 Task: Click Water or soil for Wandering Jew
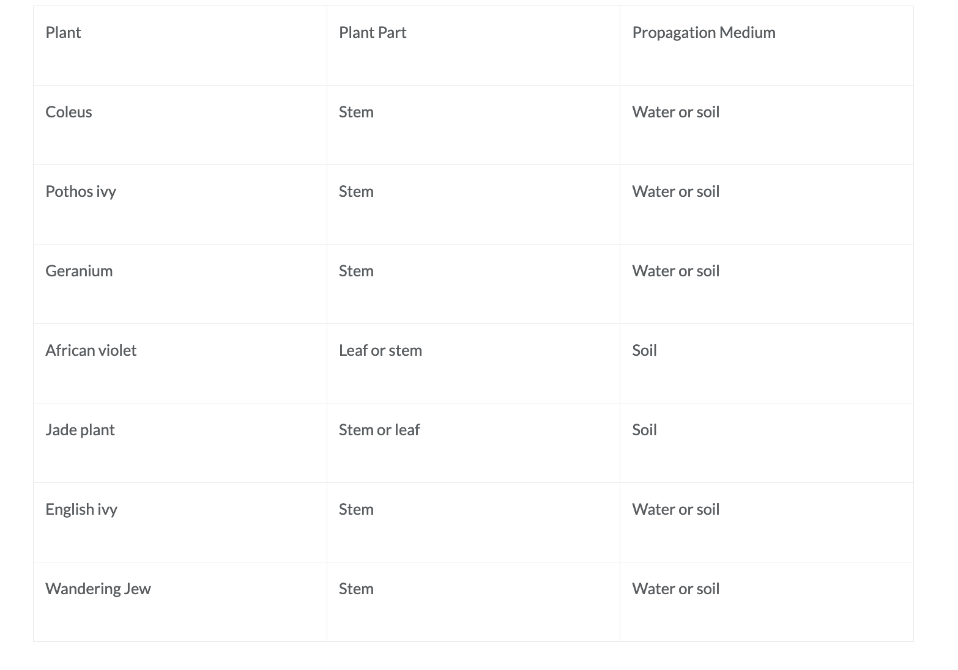(675, 589)
